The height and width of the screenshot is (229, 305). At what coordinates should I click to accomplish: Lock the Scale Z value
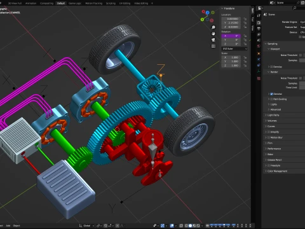tap(245, 66)
